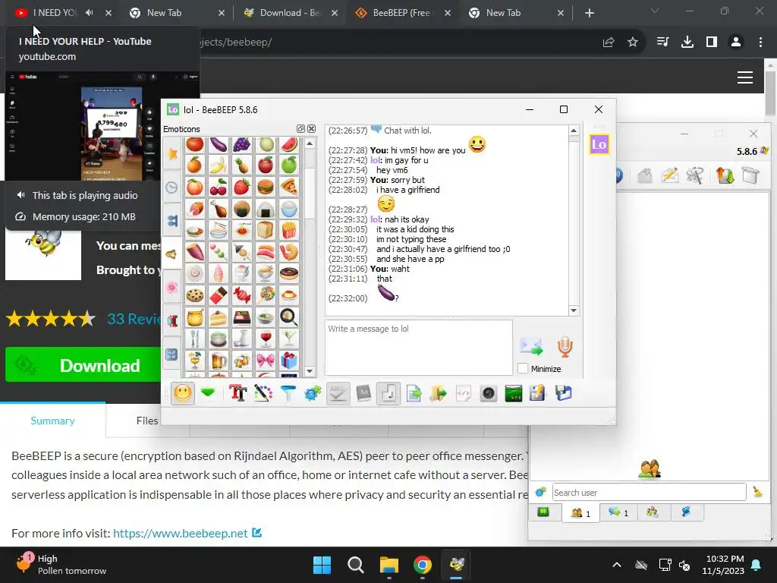The image size is (777, 583).
Task: Select the favorites star emoticon category
Action: 172,154
